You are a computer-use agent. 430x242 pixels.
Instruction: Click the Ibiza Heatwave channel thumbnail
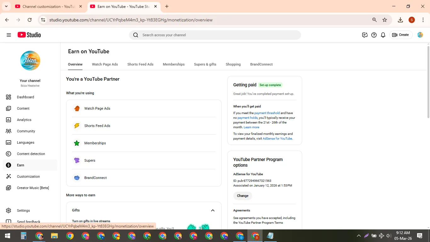(30, 61)
